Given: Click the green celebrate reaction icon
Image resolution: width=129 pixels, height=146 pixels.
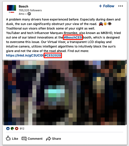Looking at the screenshot, I should click(12, 128).
